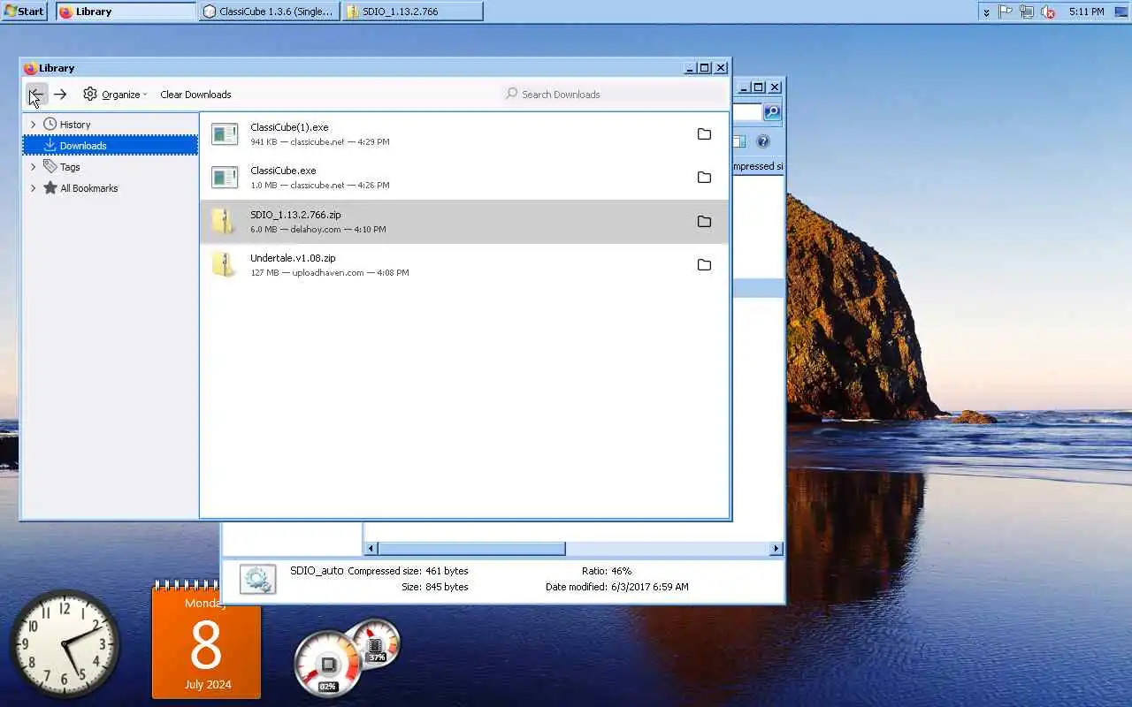This screenshot has height=707, width=1132.
Task: Show SDIO_1.13.2.766.zip in its folder
Action: click(704, 222)
